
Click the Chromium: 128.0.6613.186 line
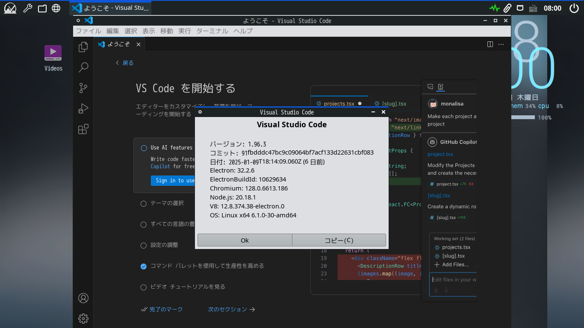coord(249,188)
